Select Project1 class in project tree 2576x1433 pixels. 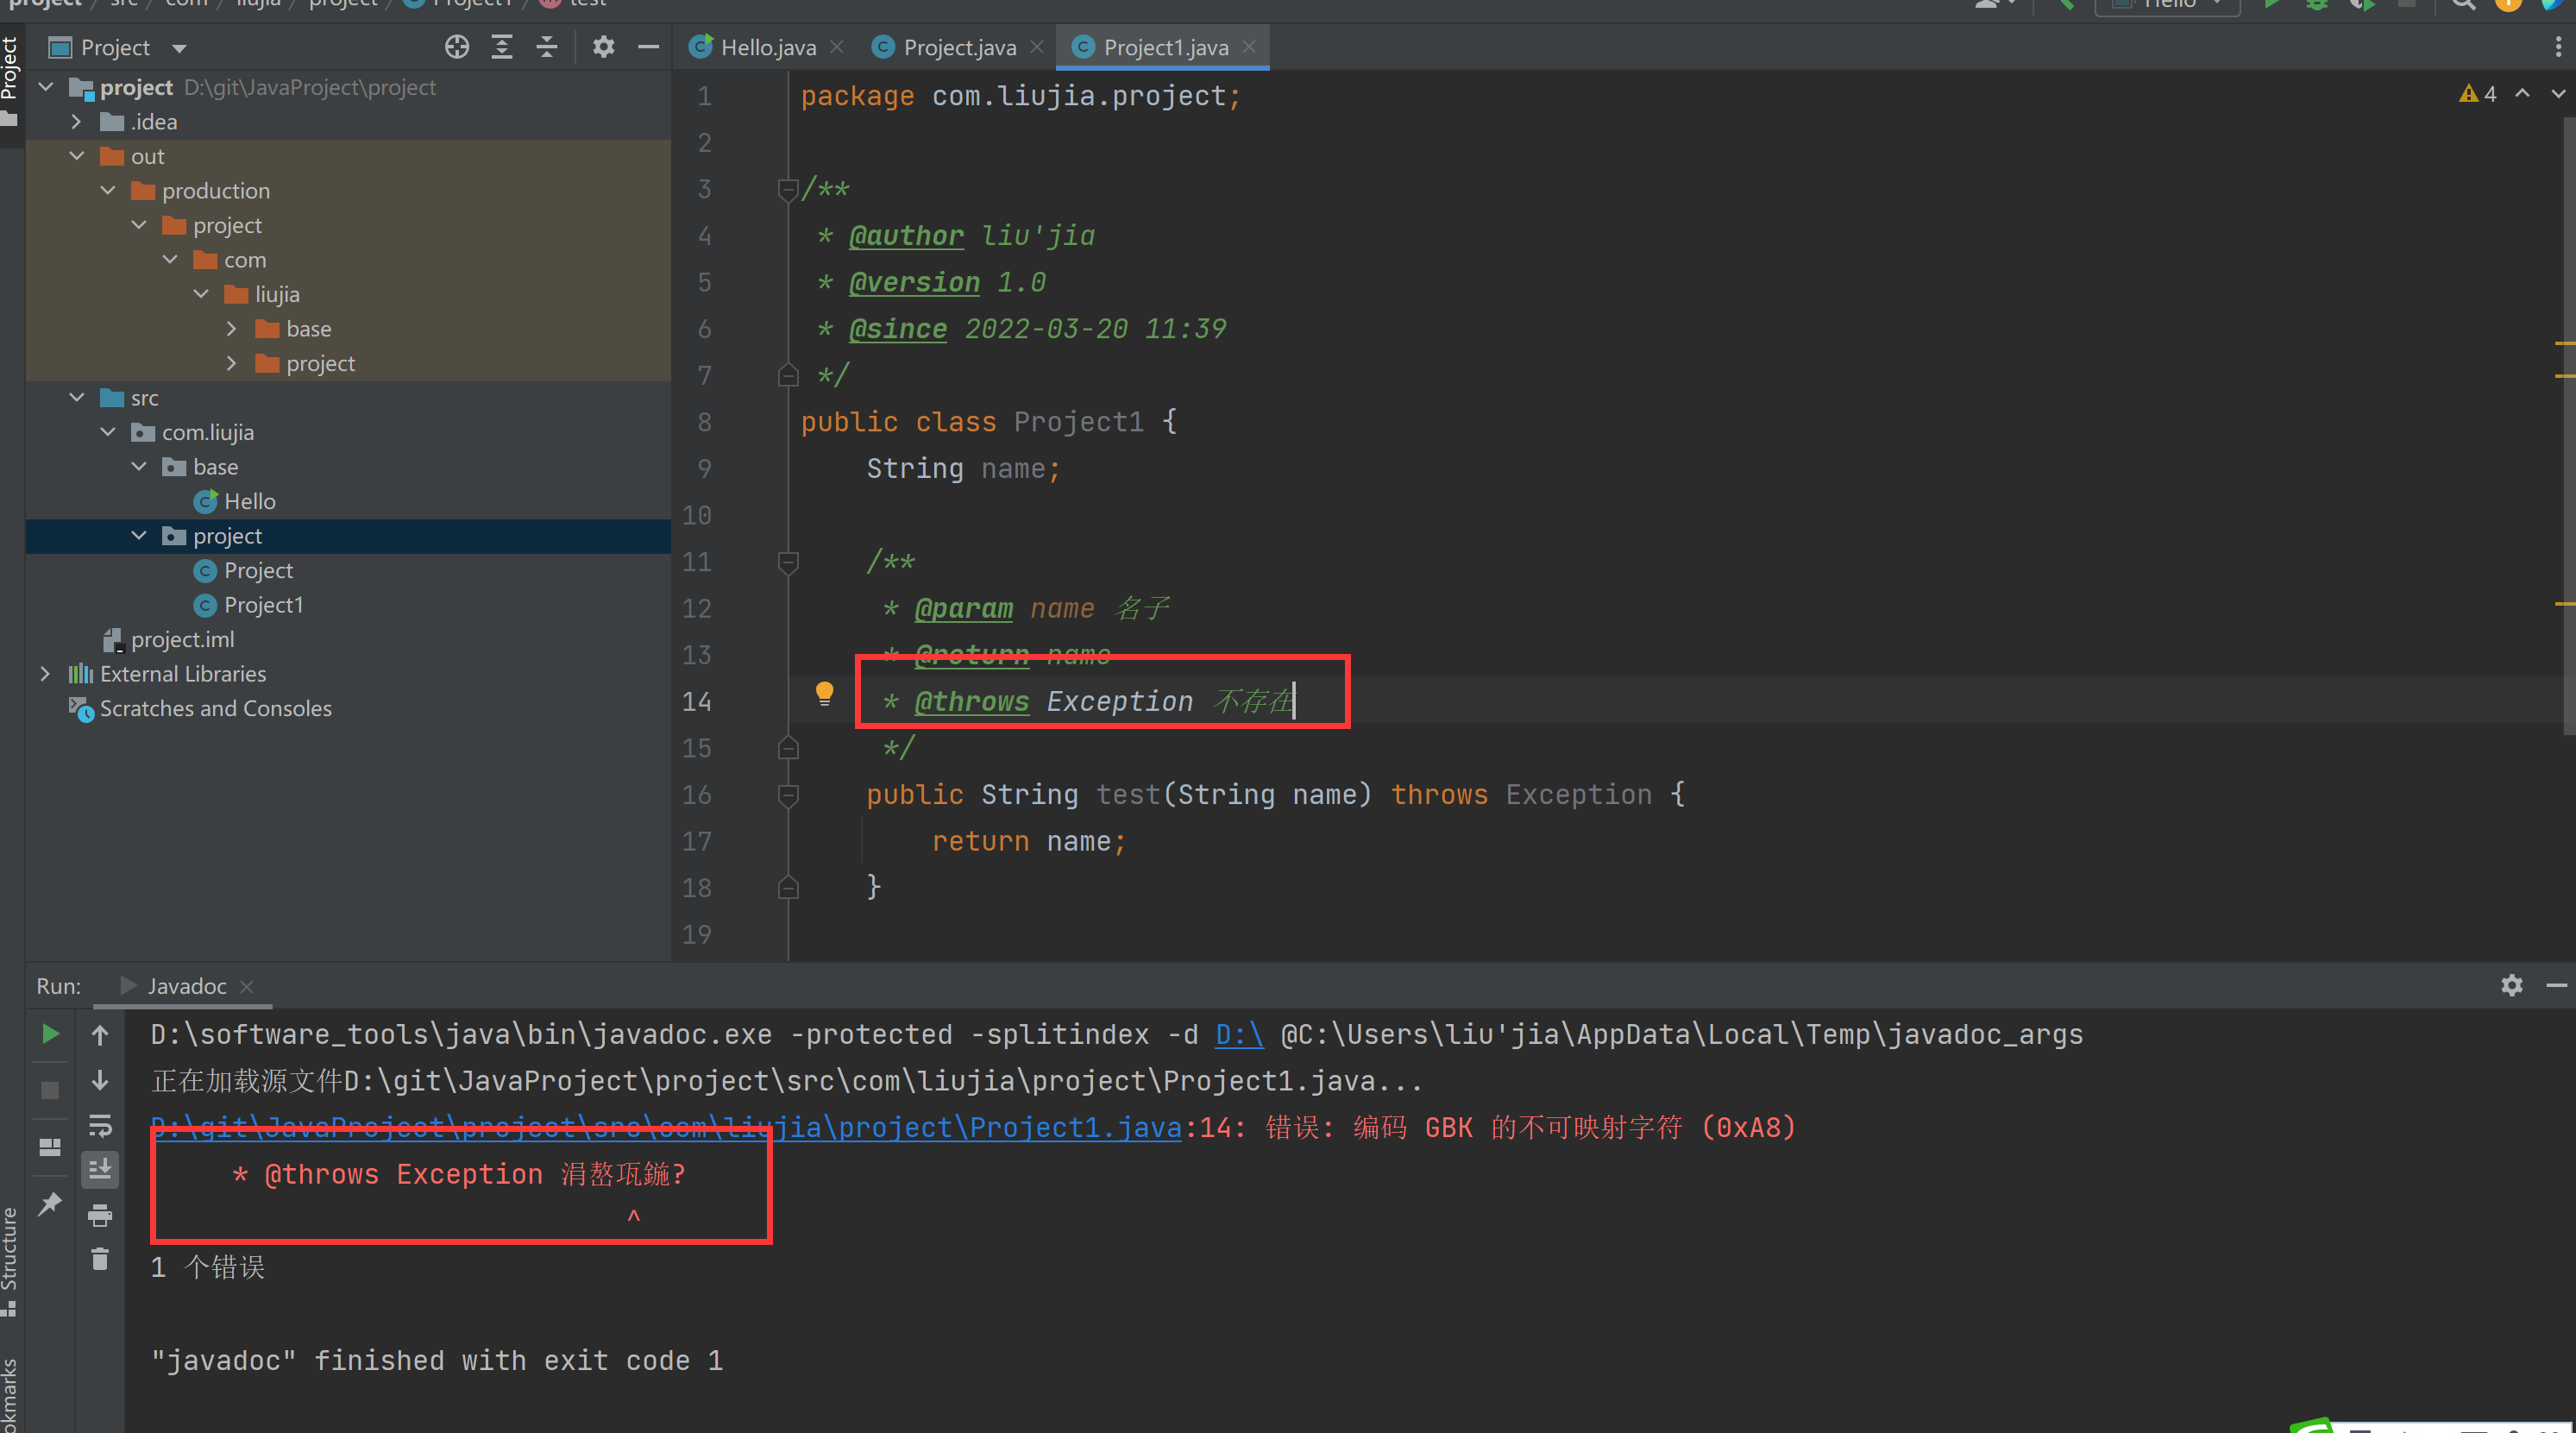pyautogui.click(x=263, y=605)
